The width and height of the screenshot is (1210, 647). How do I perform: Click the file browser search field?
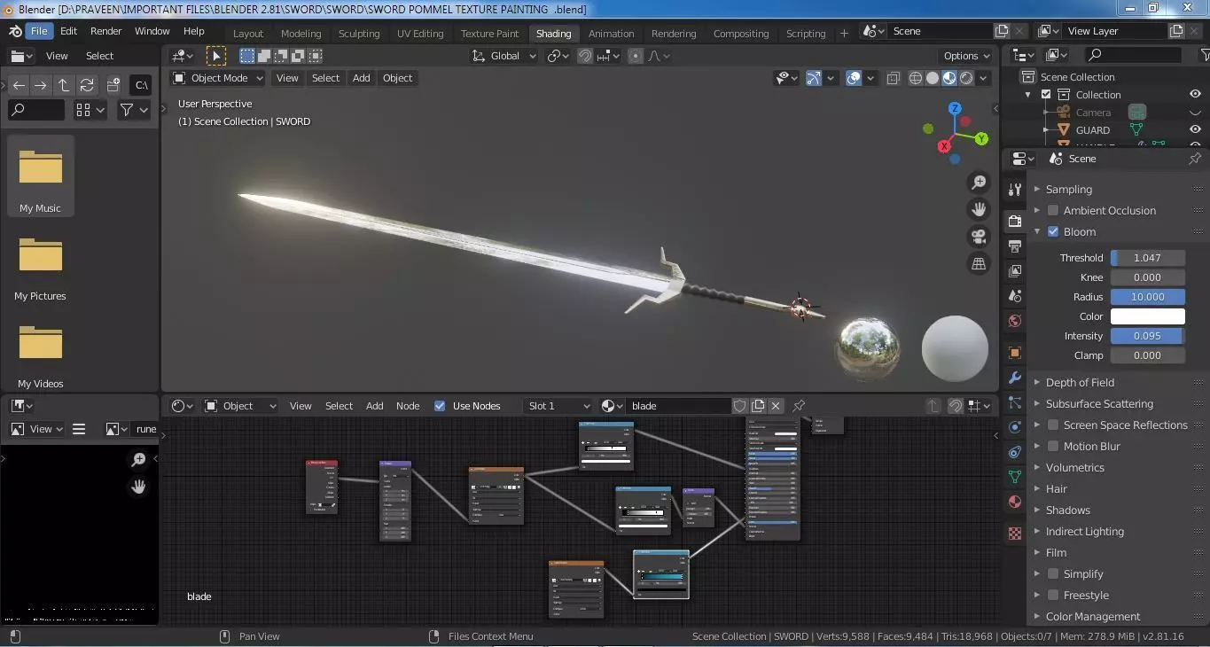pyautogui.click(x=36, y=110)
